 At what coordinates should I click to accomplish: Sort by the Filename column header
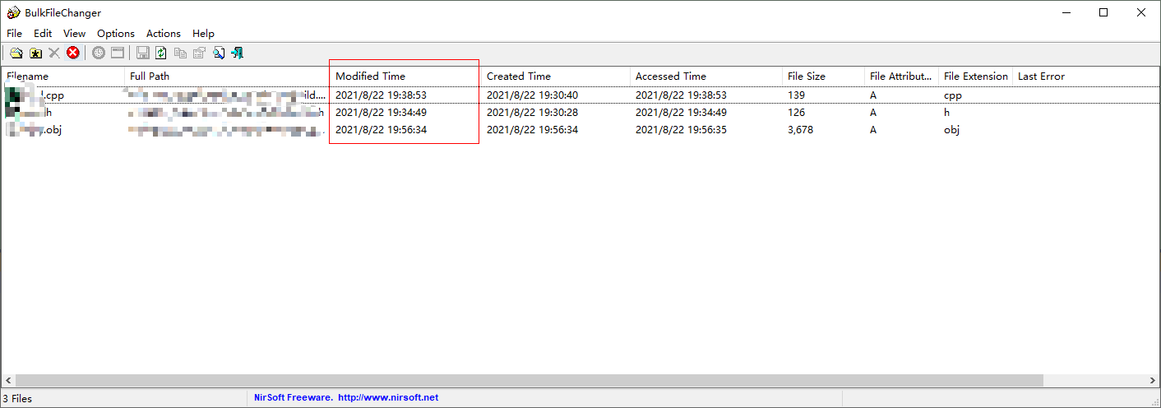[x=63, y=76]
